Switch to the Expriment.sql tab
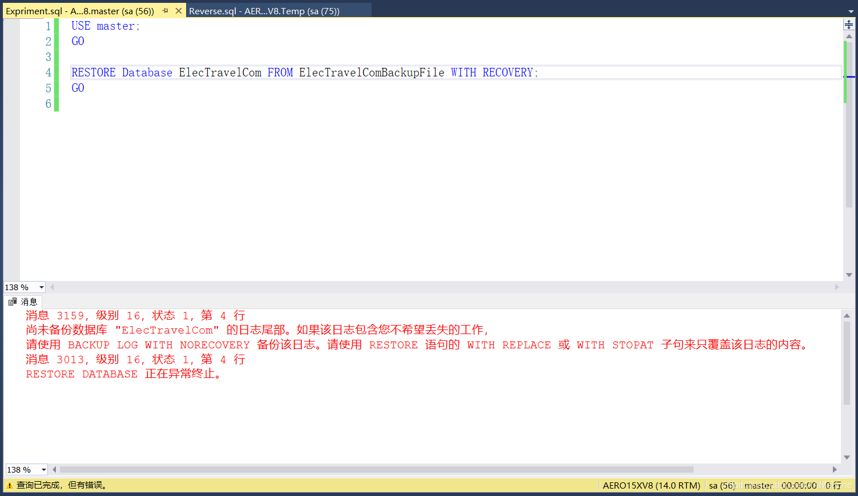This screenshot has width=858, height=496. click(x=80, y=11)
